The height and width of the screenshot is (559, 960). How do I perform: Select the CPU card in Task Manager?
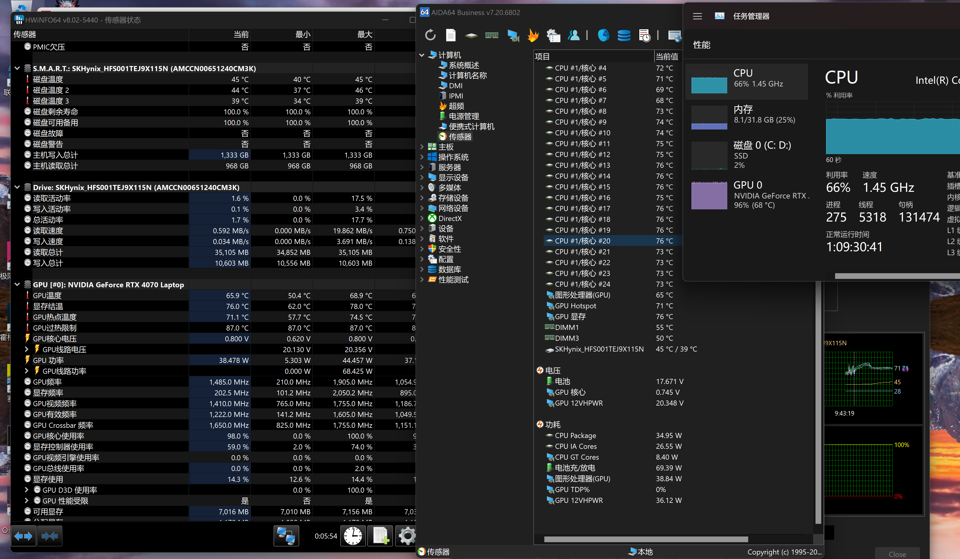[746, 81]
